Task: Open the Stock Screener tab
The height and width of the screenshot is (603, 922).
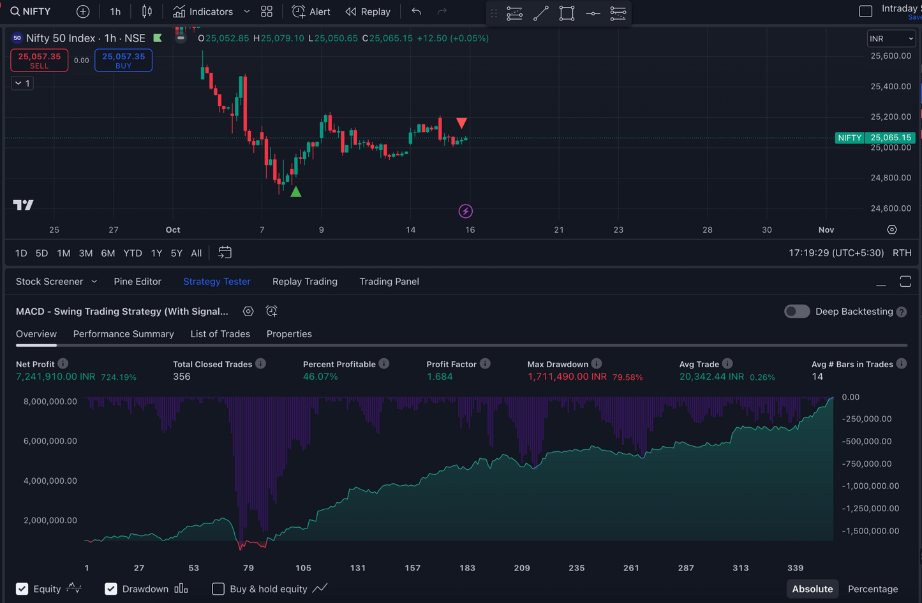Action: (49, 282)
